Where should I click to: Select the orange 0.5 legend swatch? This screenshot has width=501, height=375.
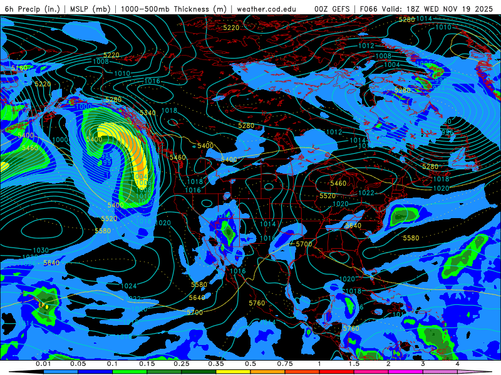268,372
